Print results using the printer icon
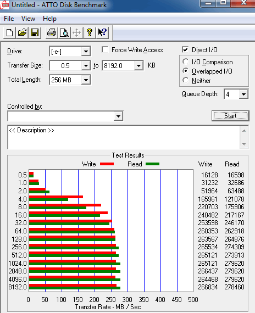Viewport: 255px width, 313px height. pyautogui.click(x=52, y=32)
